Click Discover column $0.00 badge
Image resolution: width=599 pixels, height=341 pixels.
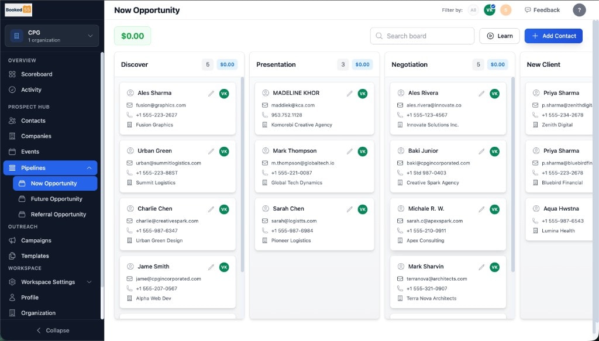227,64
